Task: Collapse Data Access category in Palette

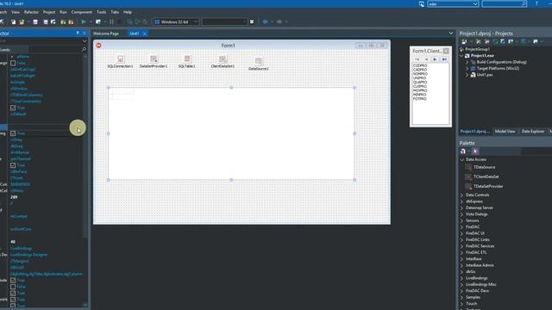Action: pyautogui.click(x=462, y=159)
